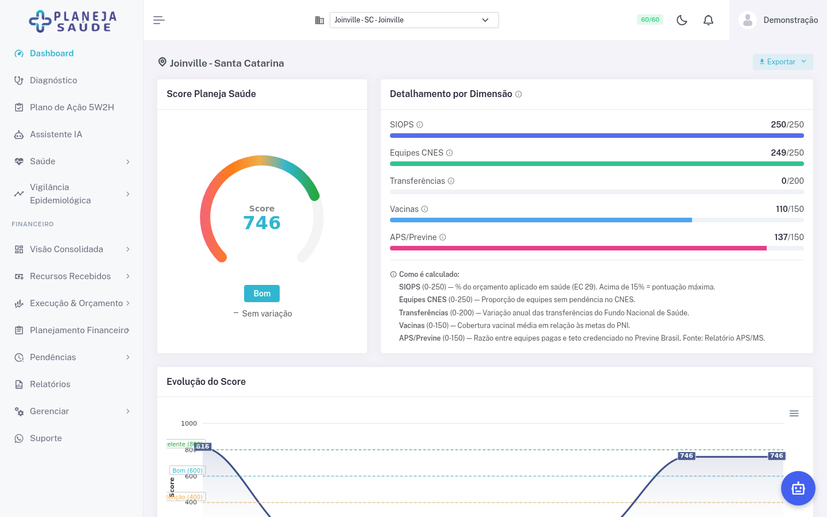Click info icon next to Vacinas
The width and height of the screenshot is (827, 517).
pos(425,209)
